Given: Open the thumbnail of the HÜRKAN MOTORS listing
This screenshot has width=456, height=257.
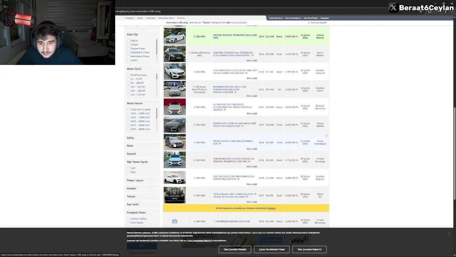Looking at the screenshot, I should pyautogui.click(x=175, y=160).
